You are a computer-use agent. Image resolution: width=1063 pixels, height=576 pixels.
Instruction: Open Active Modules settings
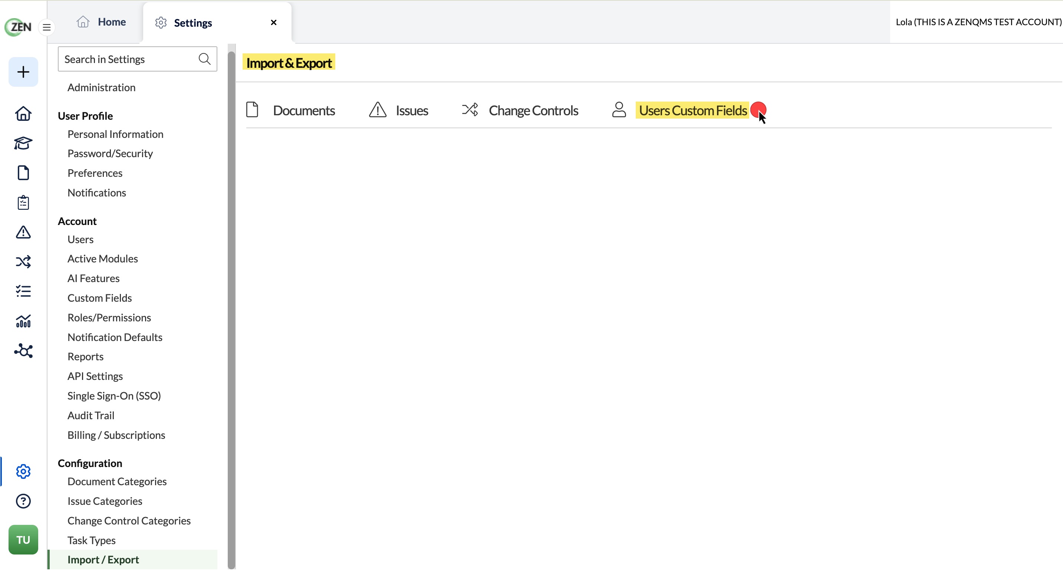[103, 259]
